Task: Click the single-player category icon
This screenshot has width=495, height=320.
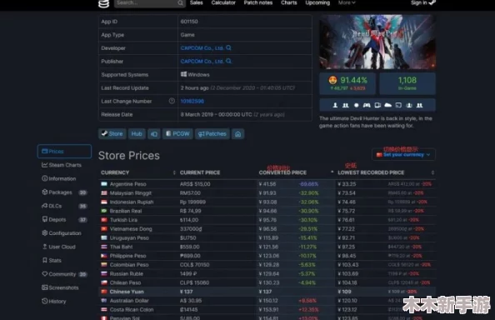Action: (335, 105)
